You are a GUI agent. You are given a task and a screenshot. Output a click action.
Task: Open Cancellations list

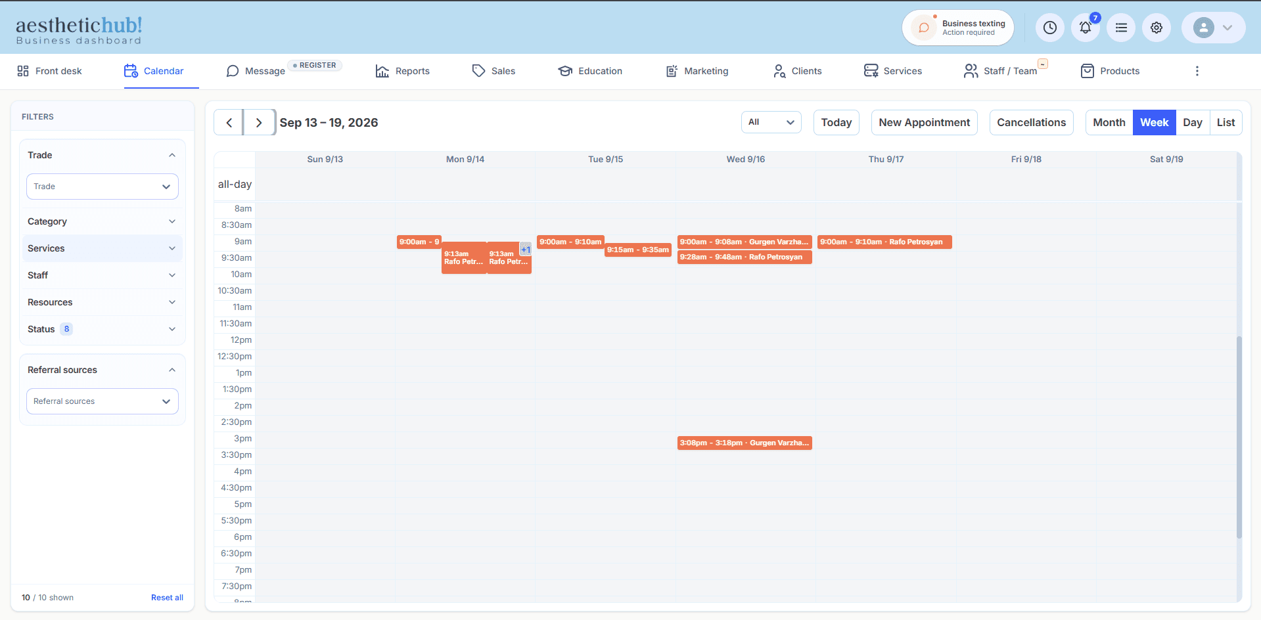[x=1032, y=123]
